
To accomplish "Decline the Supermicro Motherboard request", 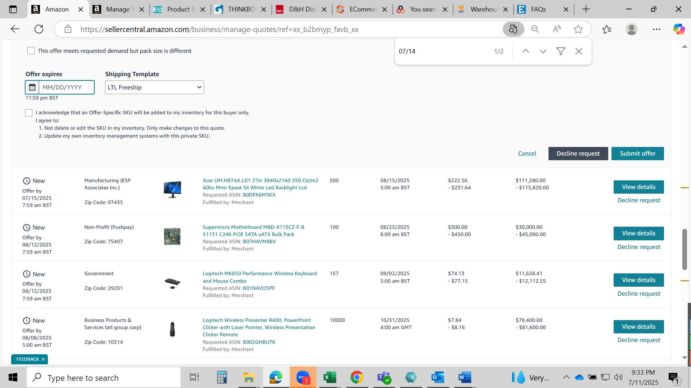I will 638,247.
